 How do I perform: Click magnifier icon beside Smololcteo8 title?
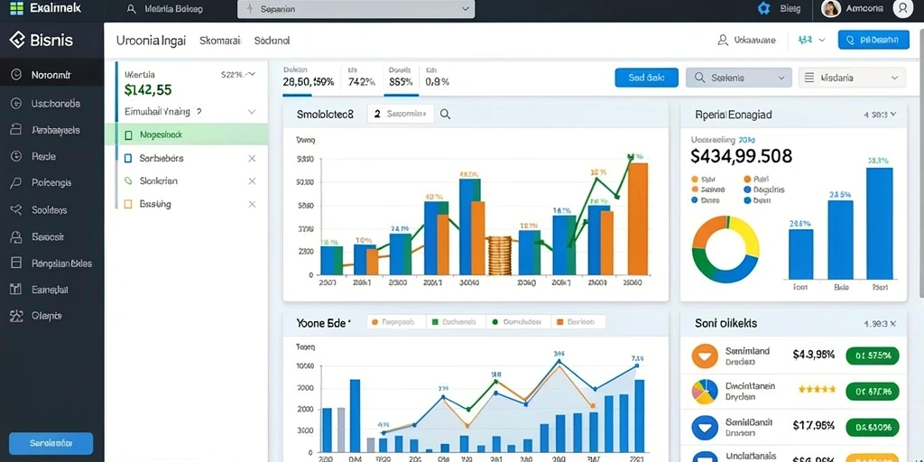[446, 115]
